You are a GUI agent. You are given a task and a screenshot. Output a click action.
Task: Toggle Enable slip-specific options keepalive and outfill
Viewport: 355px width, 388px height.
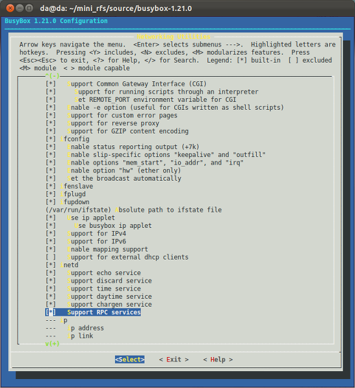pyautogui.click(x=51, y=155)
